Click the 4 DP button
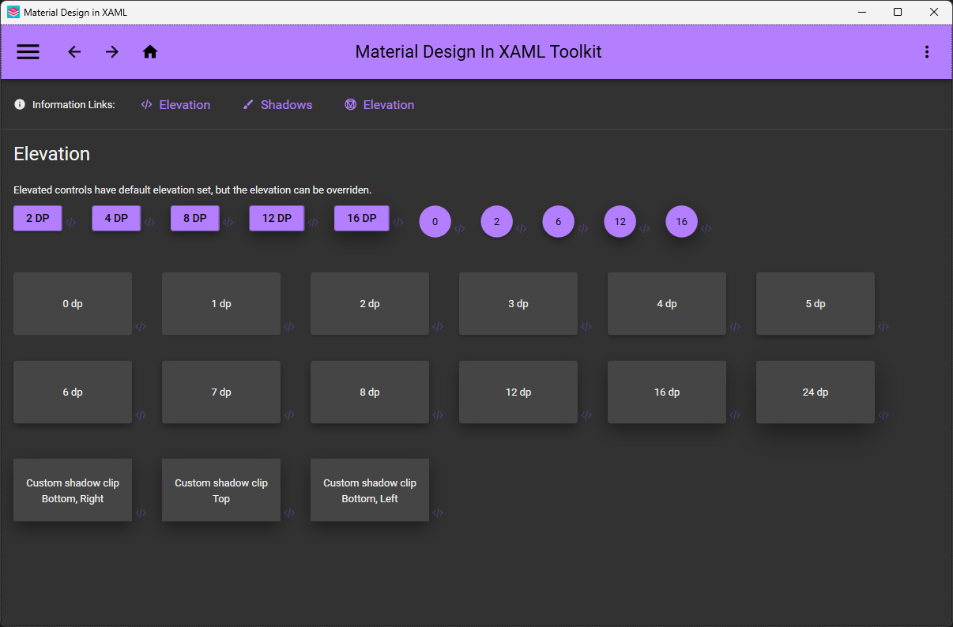This screenshot has width=953, height=627. point(116,218)
